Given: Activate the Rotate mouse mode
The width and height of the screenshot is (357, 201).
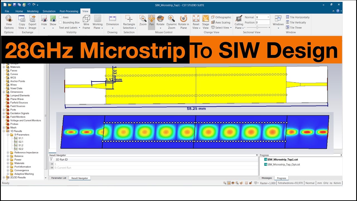Looking at the screenshot, I should 160,20.
